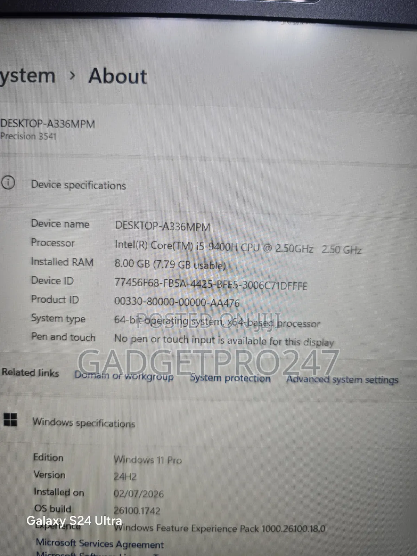Click the OS build label

(52, 509)
